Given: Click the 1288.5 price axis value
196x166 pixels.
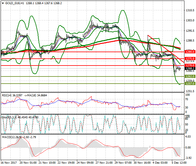Looking at the screenshot, I should (190, 41).
